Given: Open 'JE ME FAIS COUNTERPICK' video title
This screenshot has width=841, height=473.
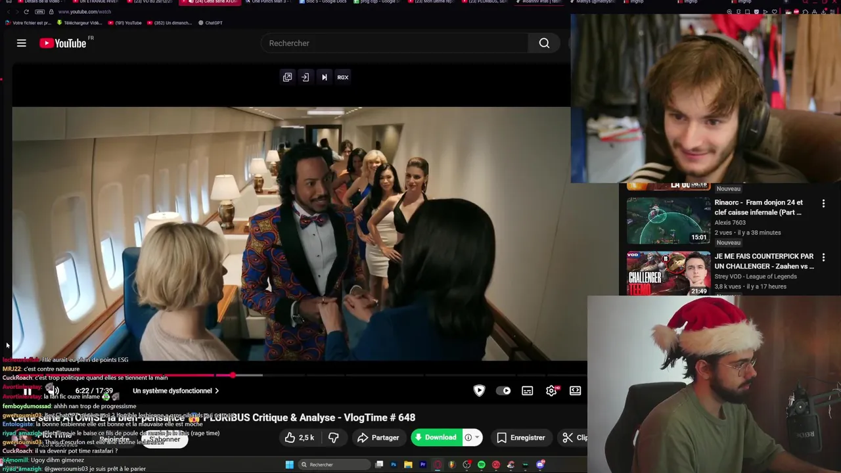Looking at the screenshot, I should tap(764, 261).
